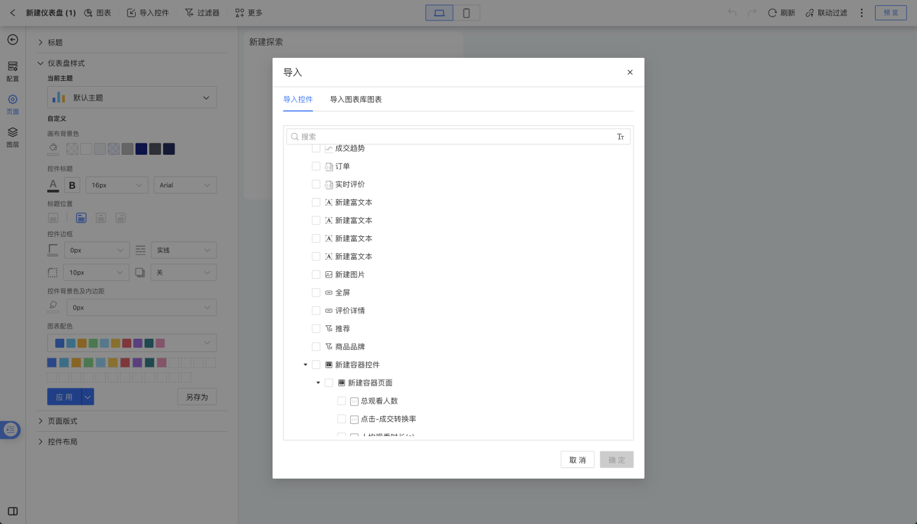Collapse the 新建容器控件 tree node
The width and height of the screenshot is (917, 524).
point(306,365)
